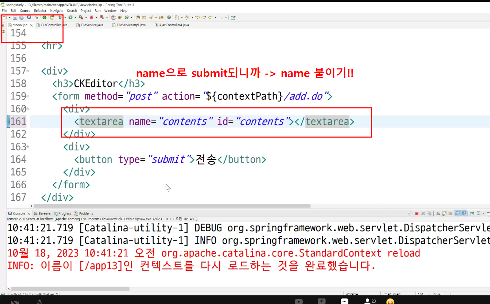
Task: Toggle Show Console on Standard Error
Action: 464,213
